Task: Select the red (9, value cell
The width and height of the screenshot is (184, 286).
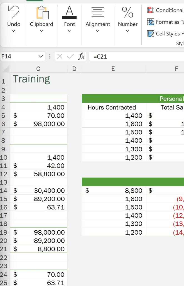Action: [165, 199]
